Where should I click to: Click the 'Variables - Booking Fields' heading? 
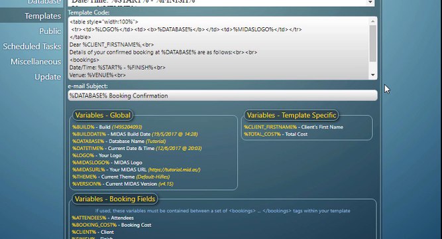tap(115, 199)
